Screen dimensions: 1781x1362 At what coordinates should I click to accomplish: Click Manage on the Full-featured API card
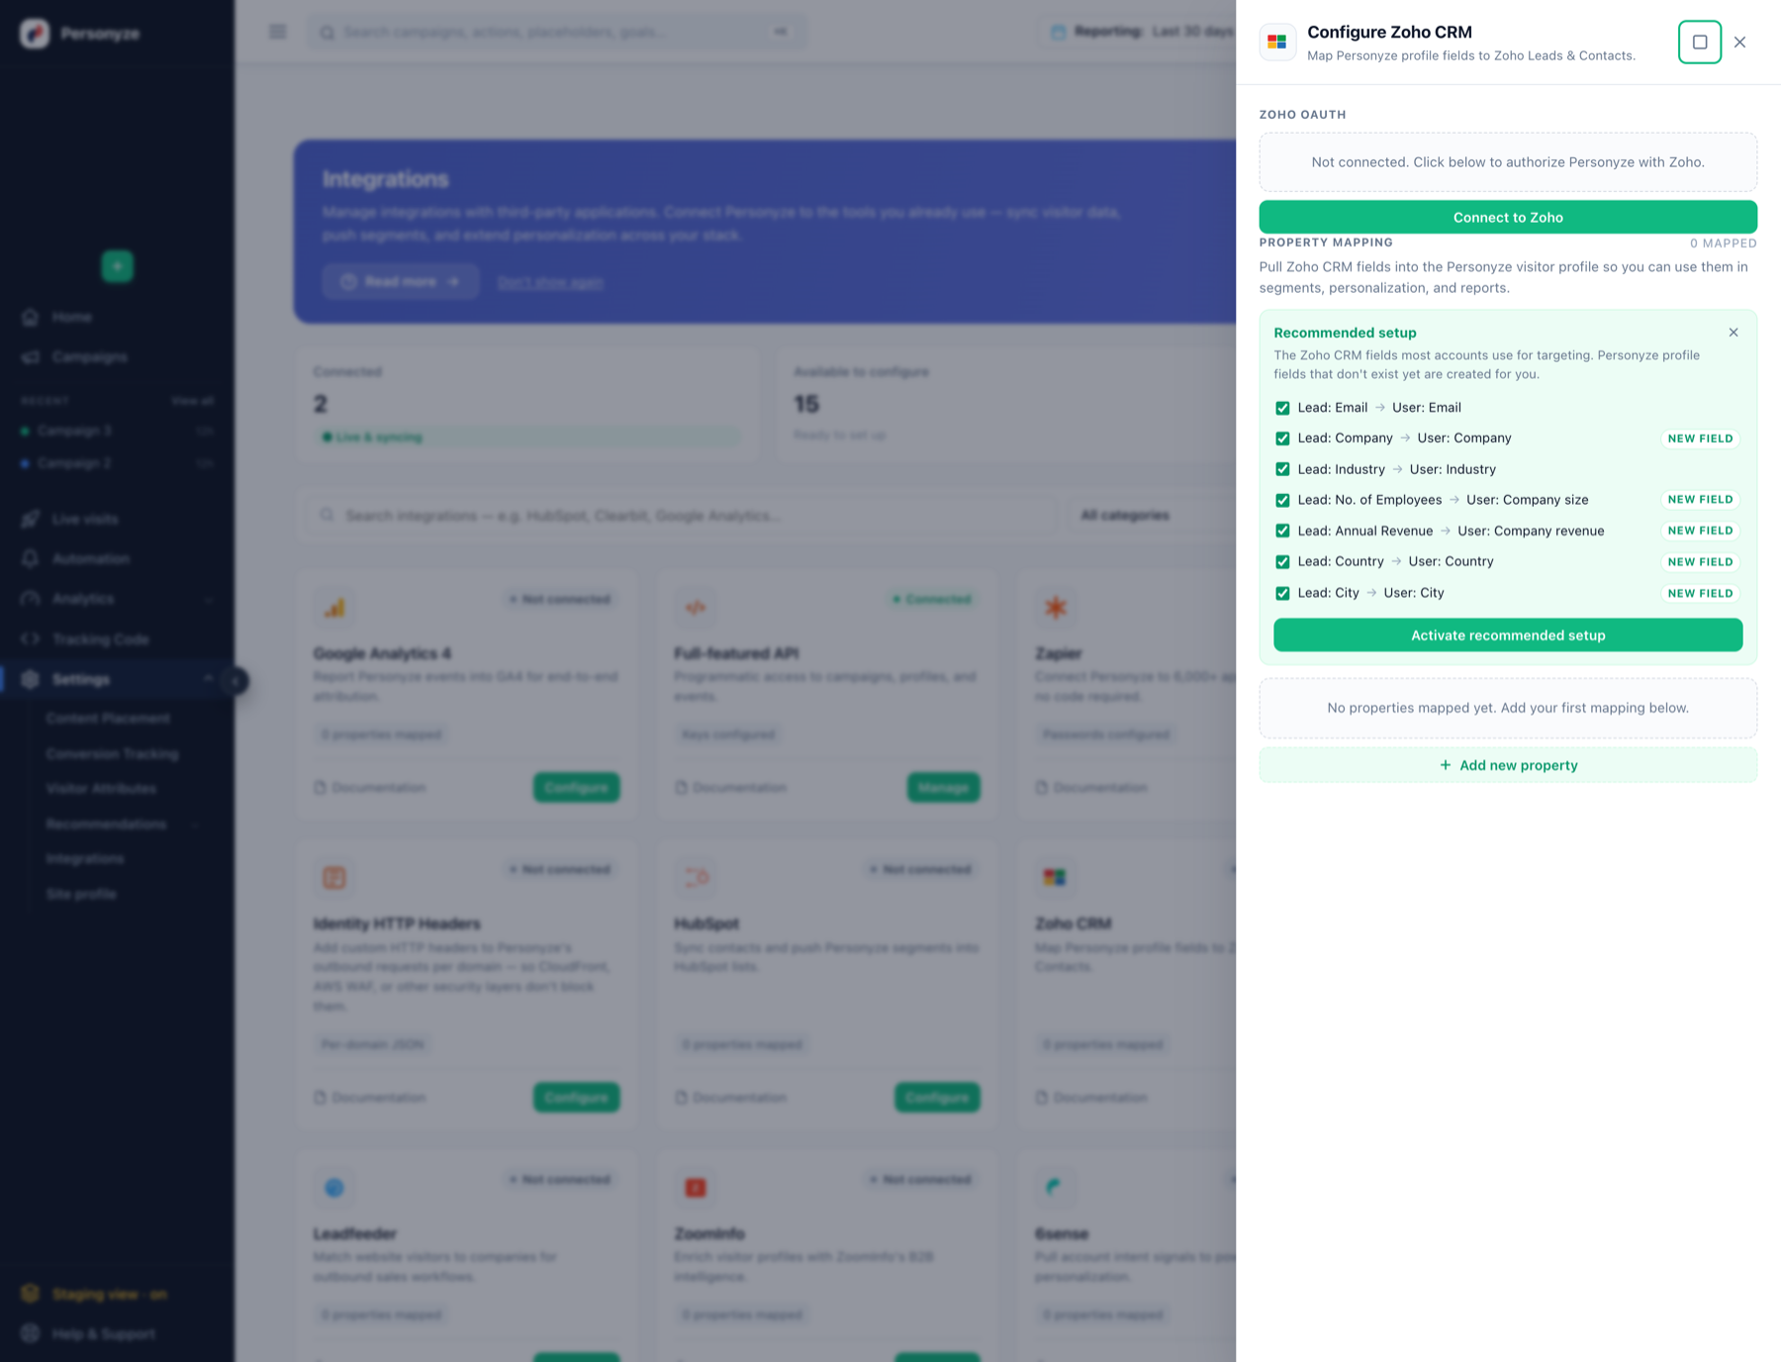click(943, 788)
